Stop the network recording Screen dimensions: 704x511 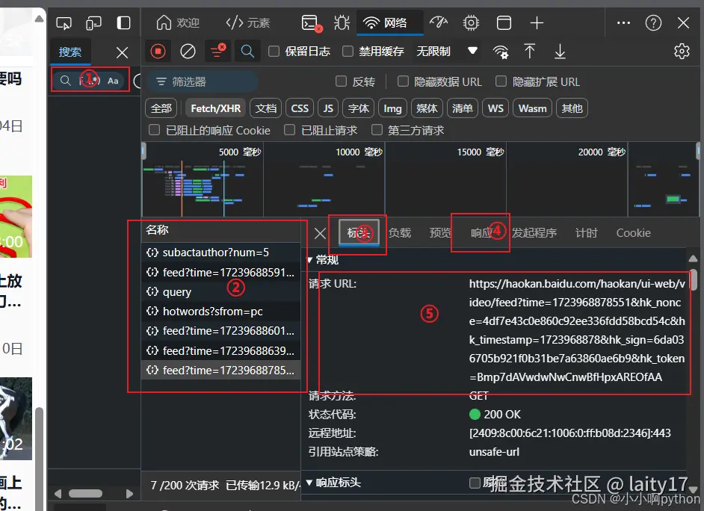tap(157, 51)
